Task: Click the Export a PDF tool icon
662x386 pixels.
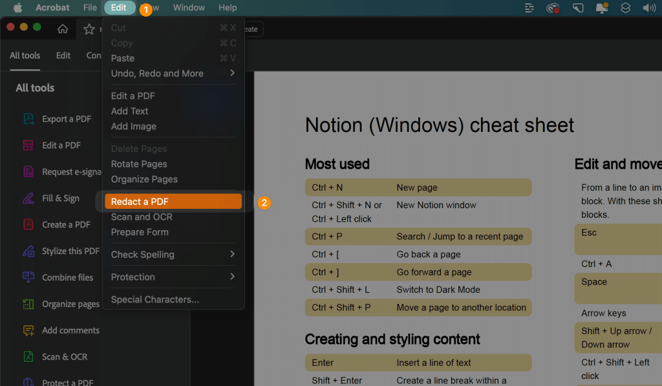Action: pos(28,119)
